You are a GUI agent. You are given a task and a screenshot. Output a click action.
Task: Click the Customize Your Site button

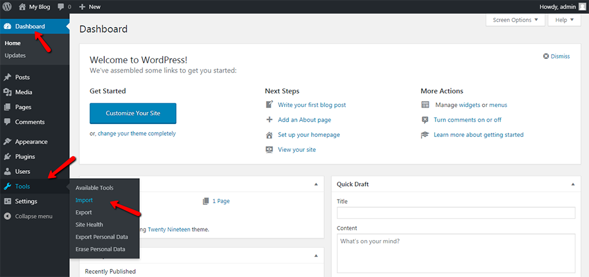click(x=133, y=114)
